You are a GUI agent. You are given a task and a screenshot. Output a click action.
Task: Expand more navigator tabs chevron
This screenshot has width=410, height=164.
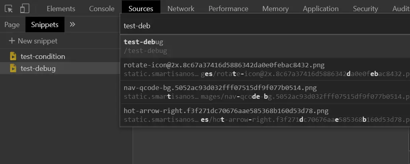(72, 24)
